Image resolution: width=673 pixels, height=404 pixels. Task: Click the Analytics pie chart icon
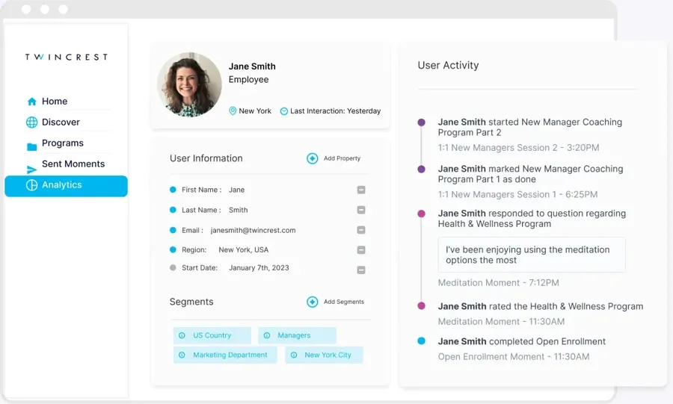coord(31,185)
